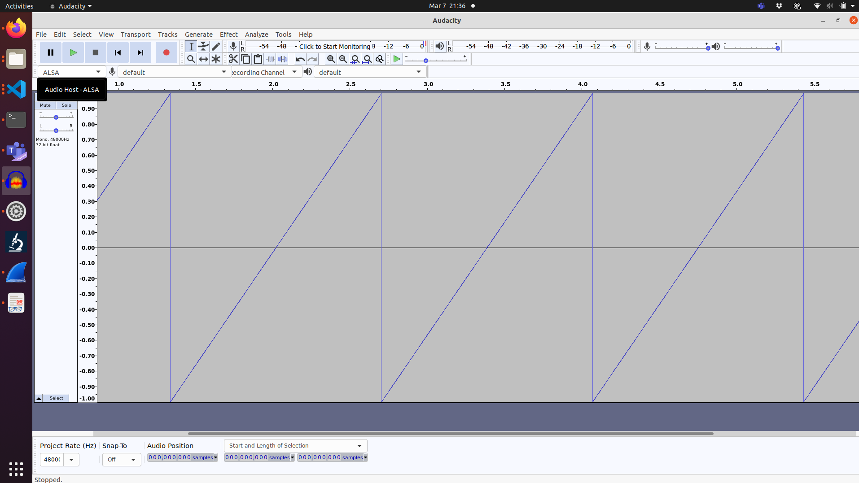The image size is (859, 483).
Task: Click the Paste icon in the toolbar
Action: [258, 59]
